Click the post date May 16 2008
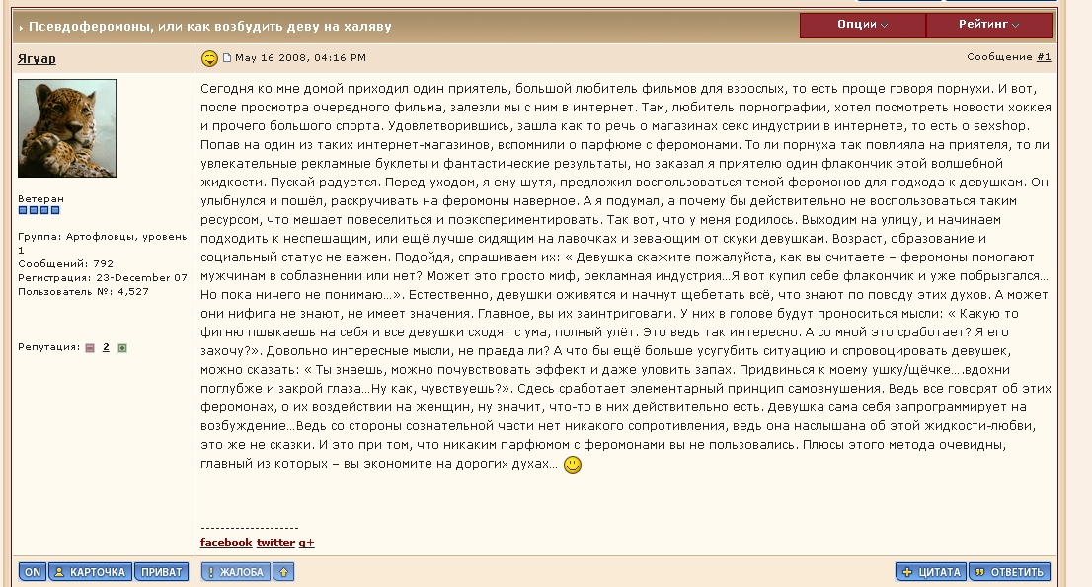This screenshot has width=1092, height=587. click(x=300, y=58)
